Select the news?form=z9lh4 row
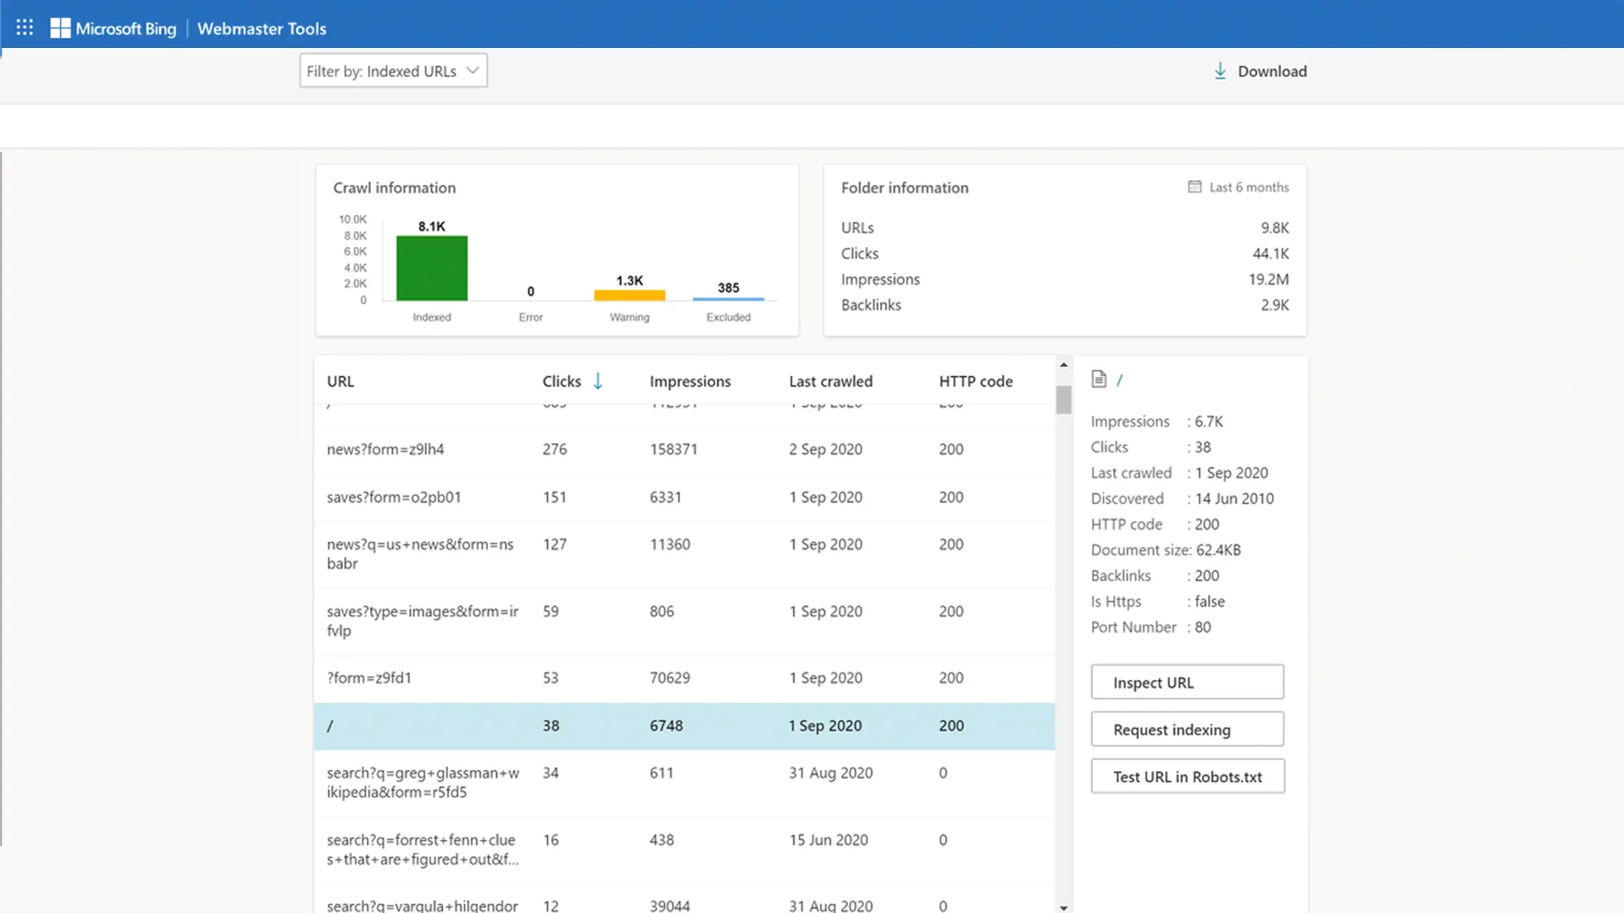Screen dimensions: 1624x913 685,449
